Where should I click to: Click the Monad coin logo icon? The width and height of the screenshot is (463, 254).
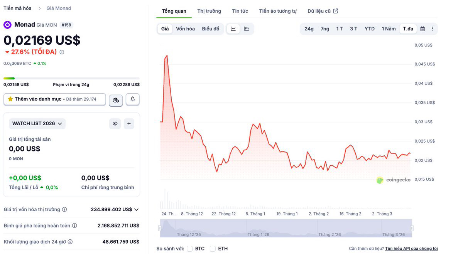click(7, 25)
